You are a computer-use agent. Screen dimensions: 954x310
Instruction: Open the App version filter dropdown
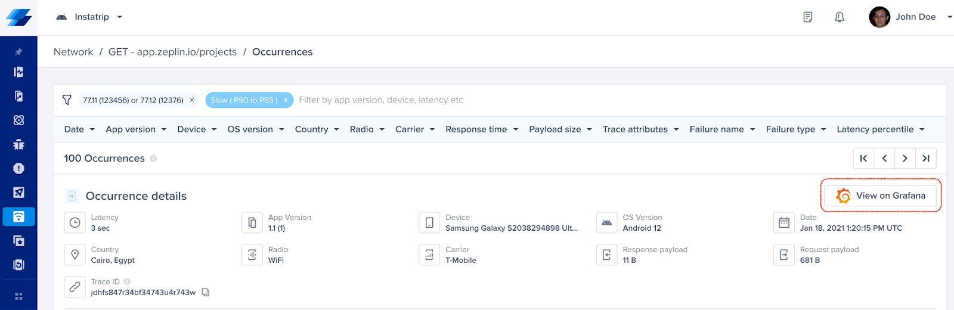tap(136, 129)
